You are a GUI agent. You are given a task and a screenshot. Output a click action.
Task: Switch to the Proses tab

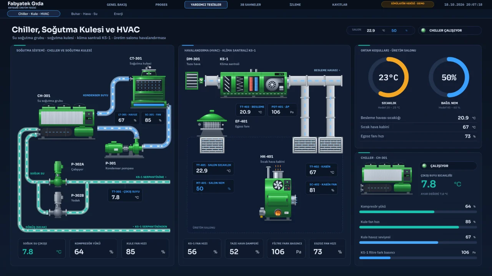click(x=161, y=5)
